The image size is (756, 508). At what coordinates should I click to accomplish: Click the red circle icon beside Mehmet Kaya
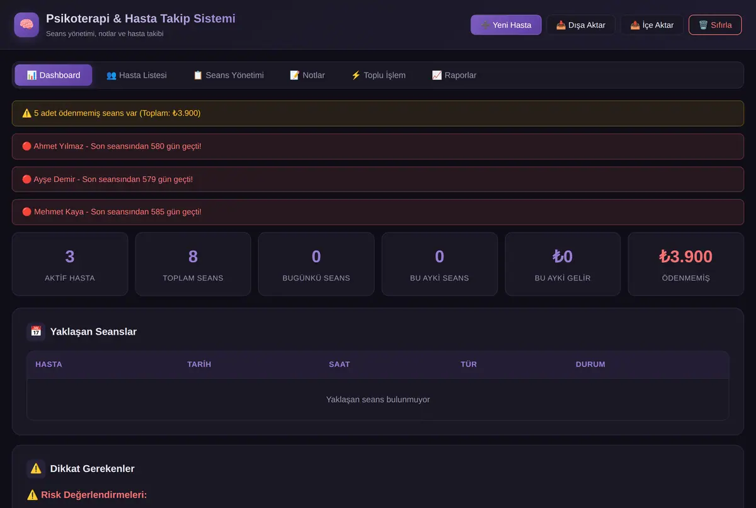coord(26,212)
